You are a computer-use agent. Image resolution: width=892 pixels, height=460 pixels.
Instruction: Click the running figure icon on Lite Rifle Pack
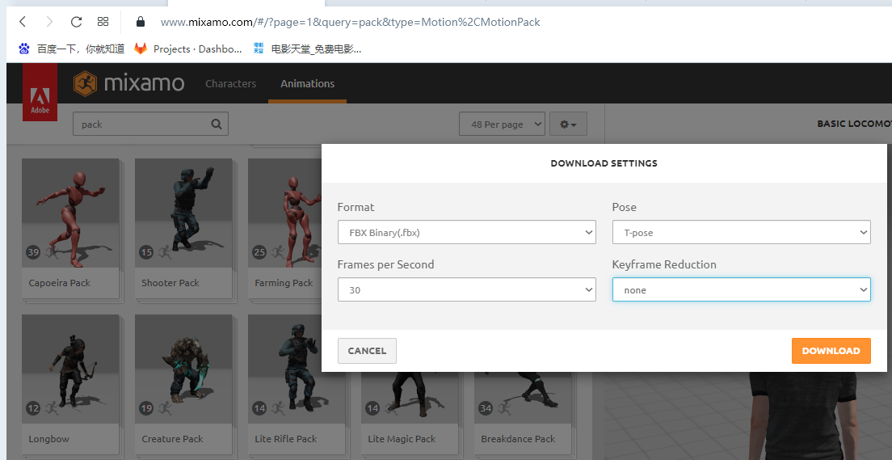[278, 408]
